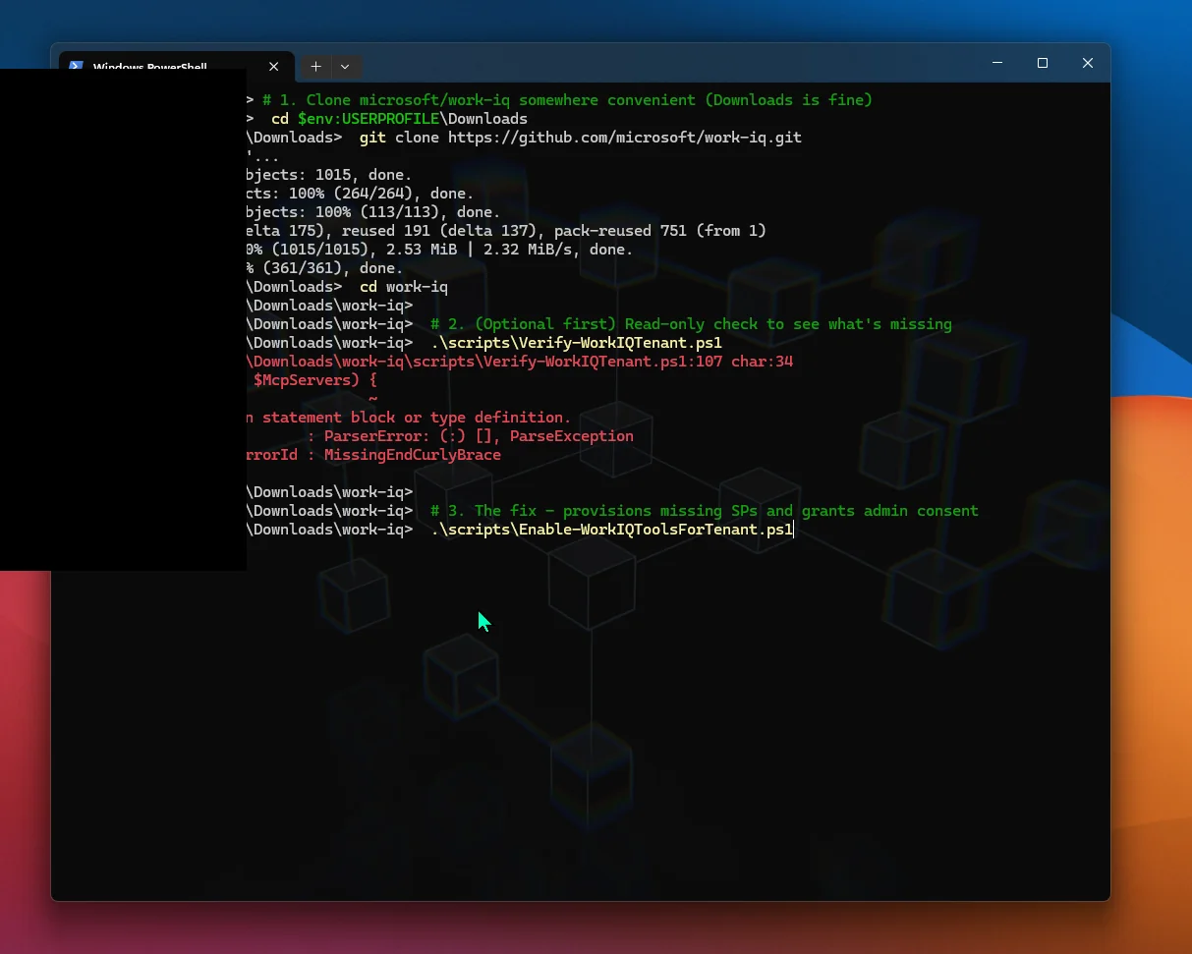The image size is (1192, 954).
Task: Select the Windows PowerShell tab
Action: pos(177,66)
